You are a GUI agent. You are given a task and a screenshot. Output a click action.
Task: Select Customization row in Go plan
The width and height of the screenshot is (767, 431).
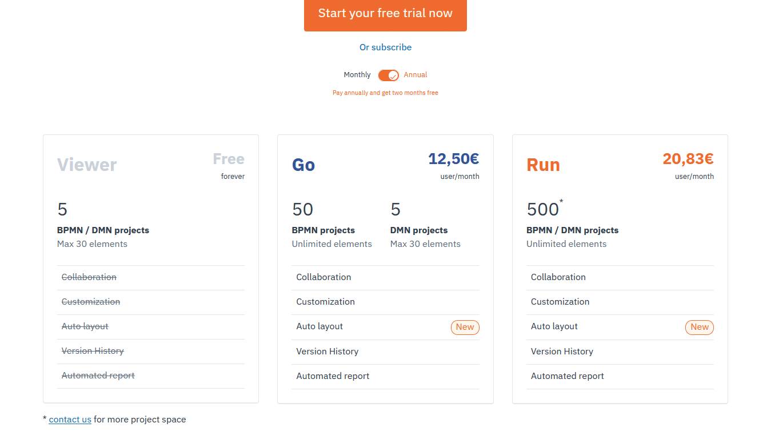coord(385,302)
